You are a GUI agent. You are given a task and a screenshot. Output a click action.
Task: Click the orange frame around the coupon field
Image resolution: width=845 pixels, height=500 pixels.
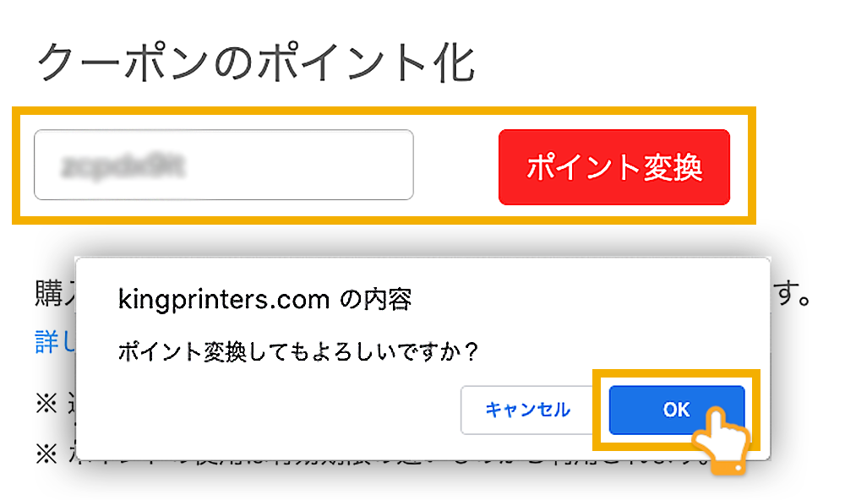tap(380, 110)
